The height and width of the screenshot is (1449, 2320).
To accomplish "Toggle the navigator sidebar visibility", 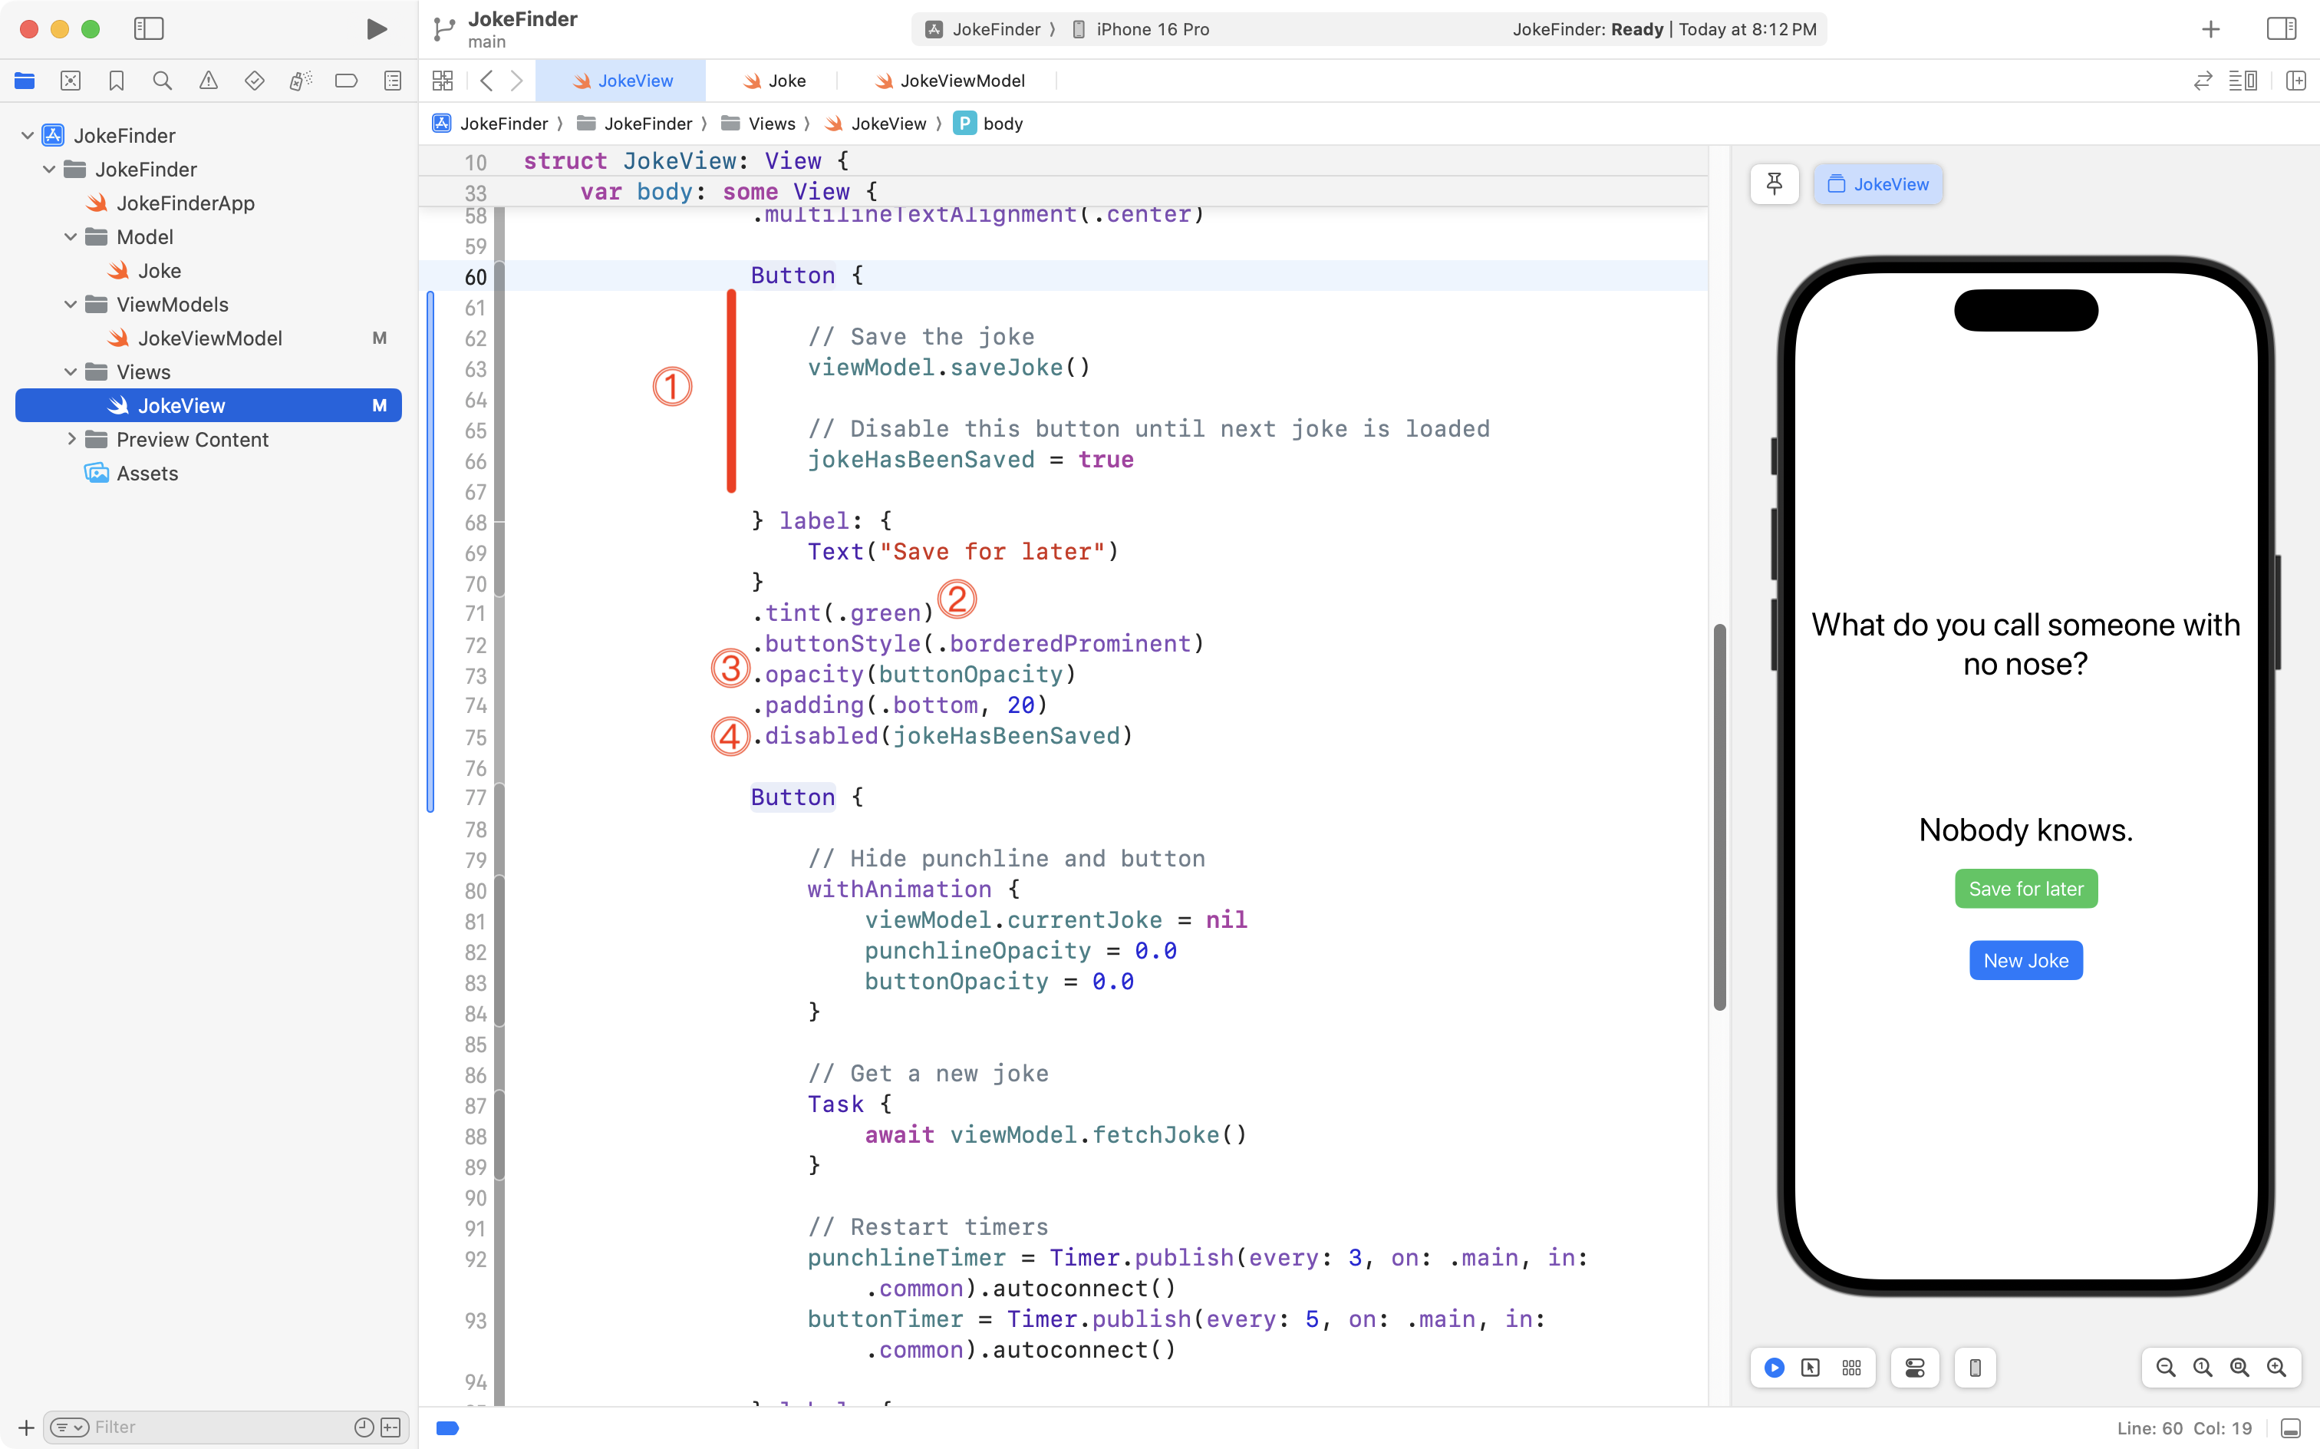I will point(149,28).
